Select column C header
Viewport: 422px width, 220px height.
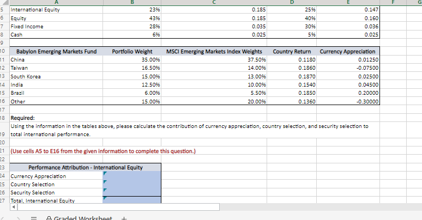(x=214, y=2)
